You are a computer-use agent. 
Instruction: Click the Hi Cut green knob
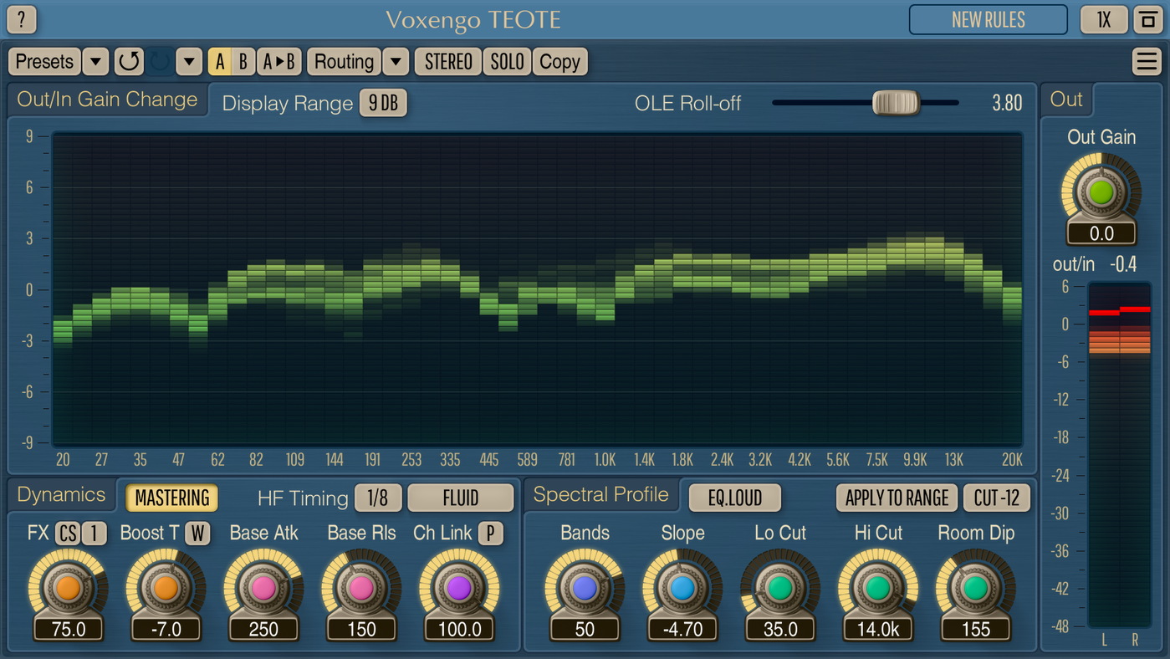click(x=878, y=588)
